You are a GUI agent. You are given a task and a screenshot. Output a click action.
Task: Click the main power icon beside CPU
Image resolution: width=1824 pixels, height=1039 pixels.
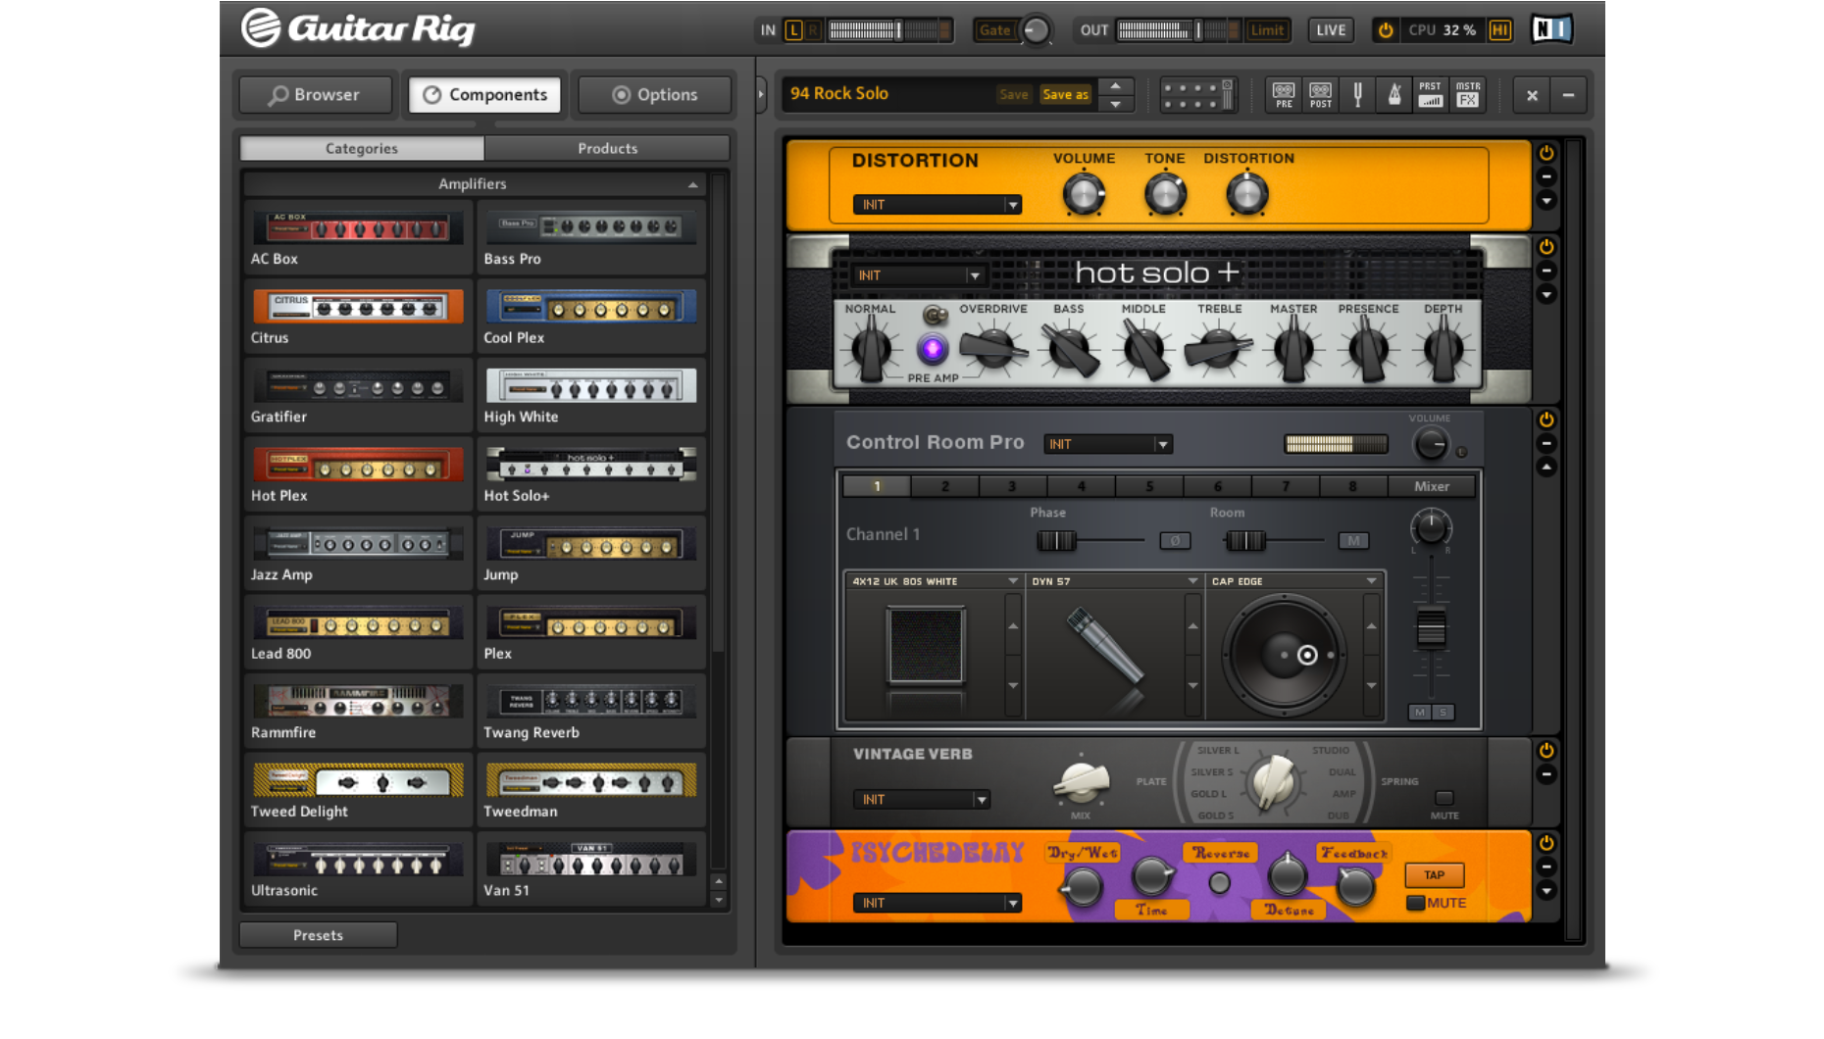point(1386,30)
